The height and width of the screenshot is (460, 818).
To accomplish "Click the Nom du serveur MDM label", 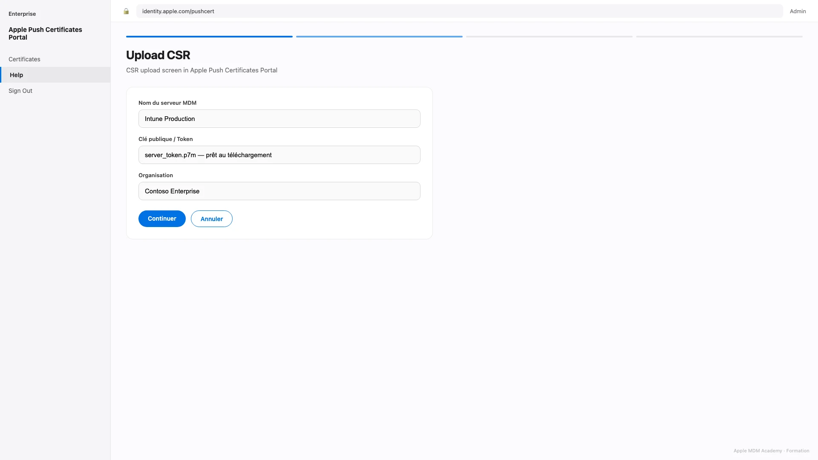I will [167, 103].
